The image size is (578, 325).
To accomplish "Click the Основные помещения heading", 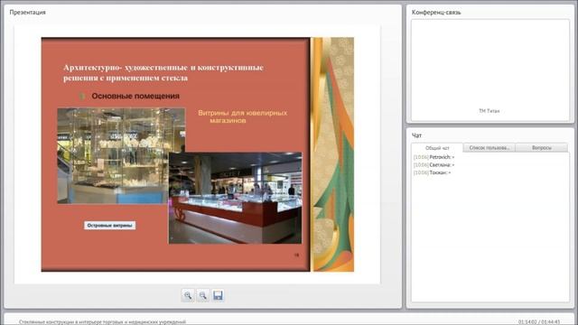I will [x=135, y=97].
